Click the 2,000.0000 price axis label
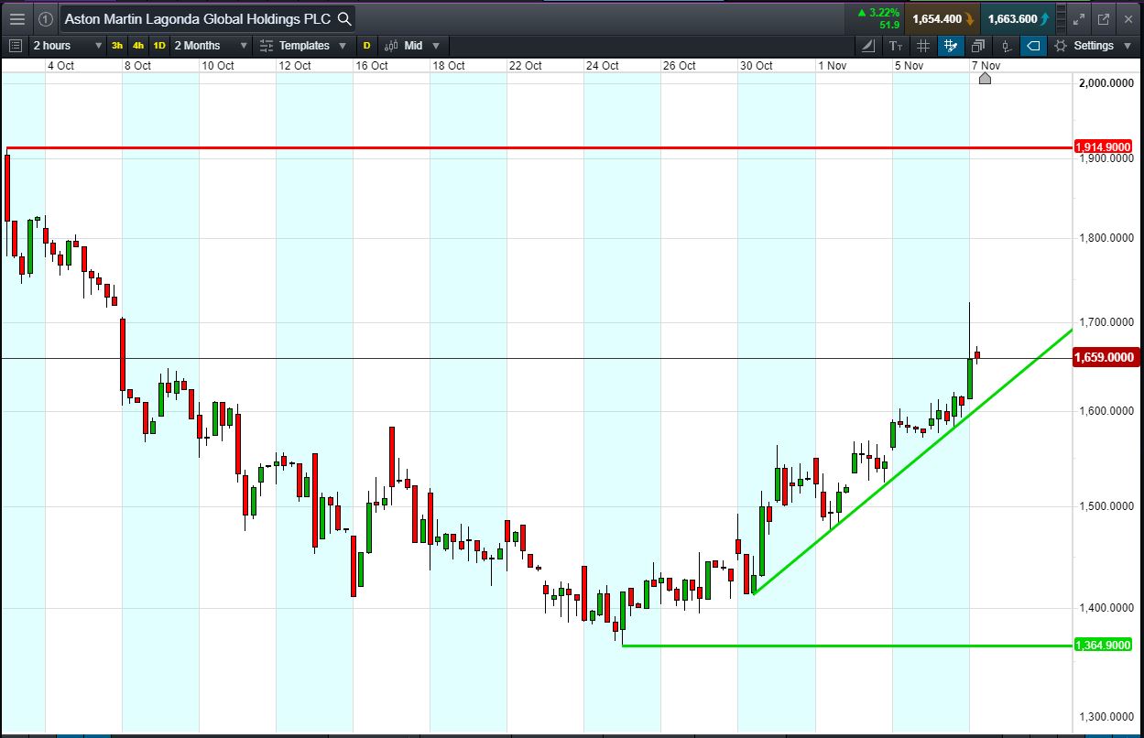The image size is (1144, 738). [x=1105, y=83]
